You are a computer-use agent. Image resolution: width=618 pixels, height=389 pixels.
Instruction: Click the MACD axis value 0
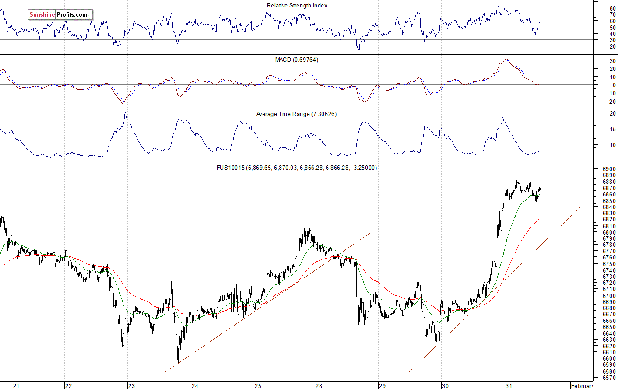pos(614,85)
